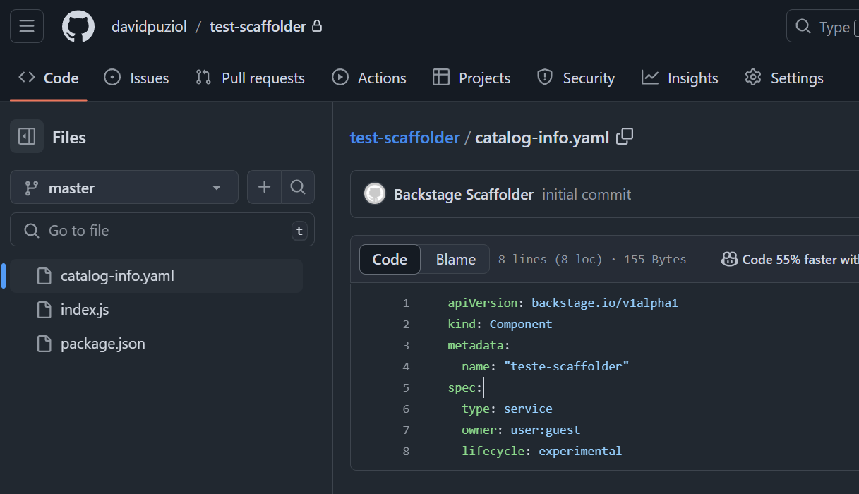Copy file path using copy icon

tap(625, 137)
